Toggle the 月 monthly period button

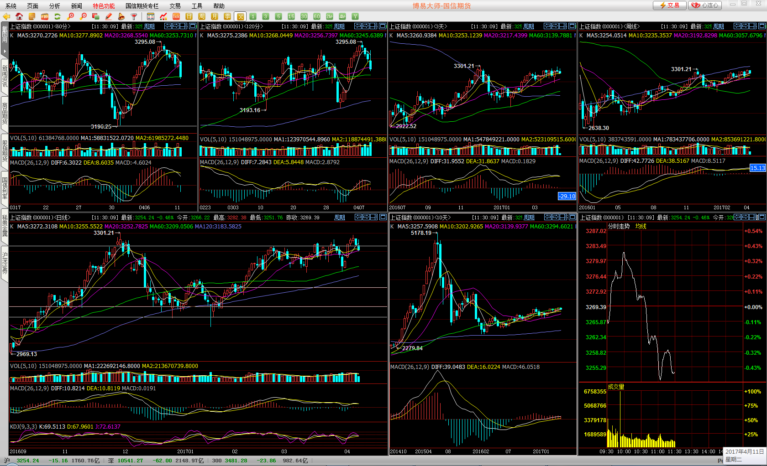pos(215,16)
